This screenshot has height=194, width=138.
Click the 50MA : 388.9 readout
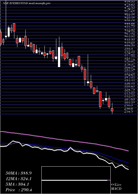(18, 173)
